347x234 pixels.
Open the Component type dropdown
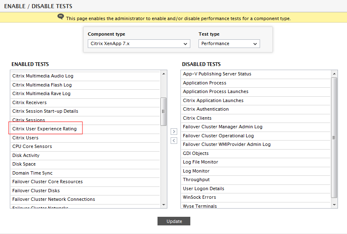click(139, 43)
